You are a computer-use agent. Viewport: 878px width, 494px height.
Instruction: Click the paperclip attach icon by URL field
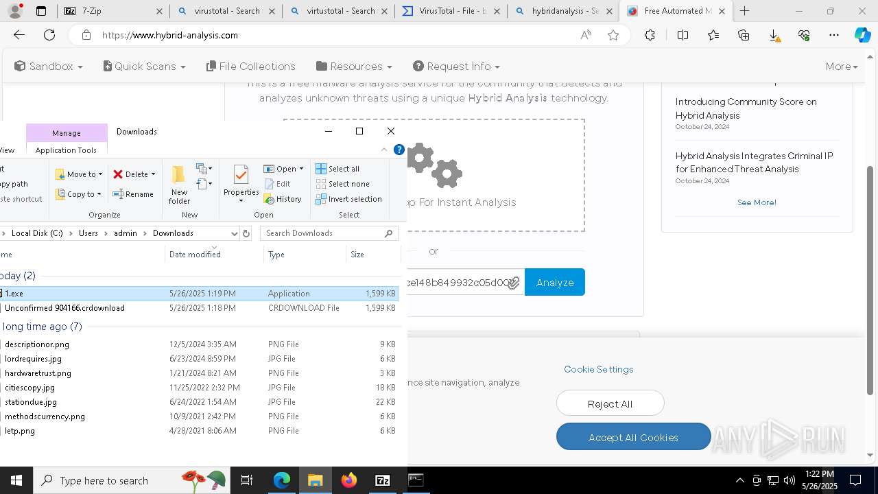513,282
